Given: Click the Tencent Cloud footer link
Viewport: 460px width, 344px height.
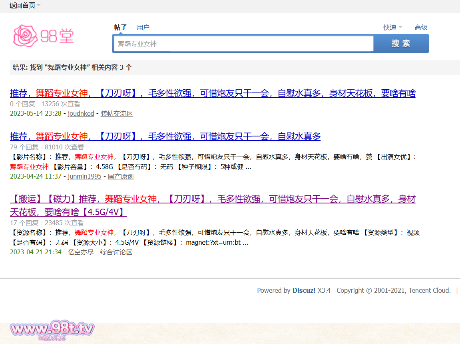Looking at the screenshot, I should tap(429, 291).
